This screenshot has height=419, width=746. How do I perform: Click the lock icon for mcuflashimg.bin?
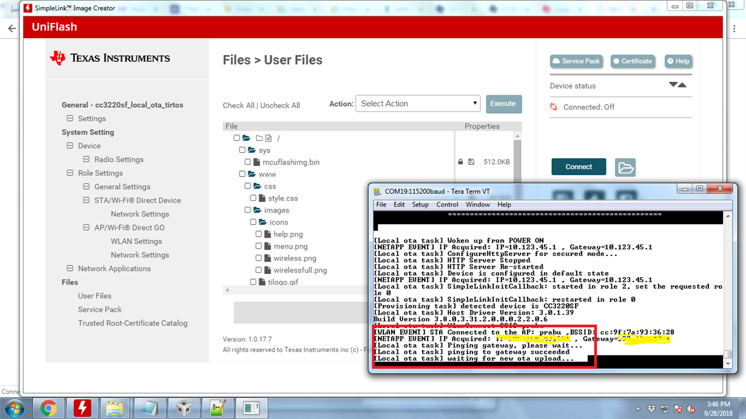click(x=460, y=162)
